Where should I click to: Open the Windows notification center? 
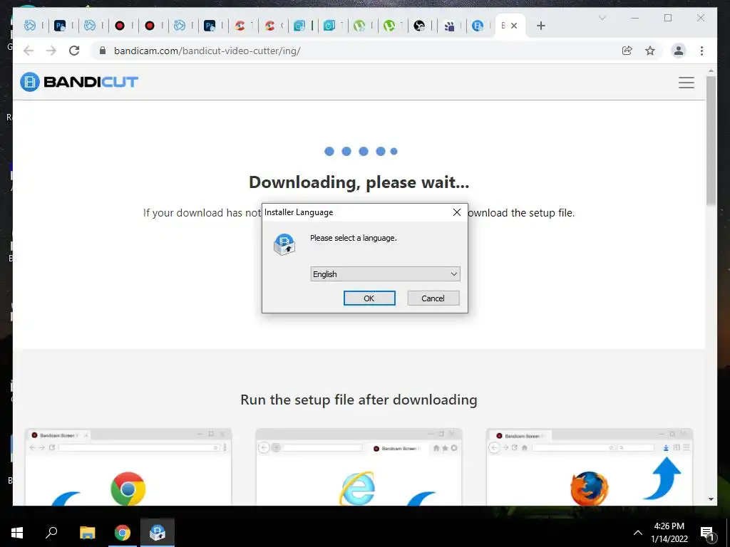tap(707, 533)
